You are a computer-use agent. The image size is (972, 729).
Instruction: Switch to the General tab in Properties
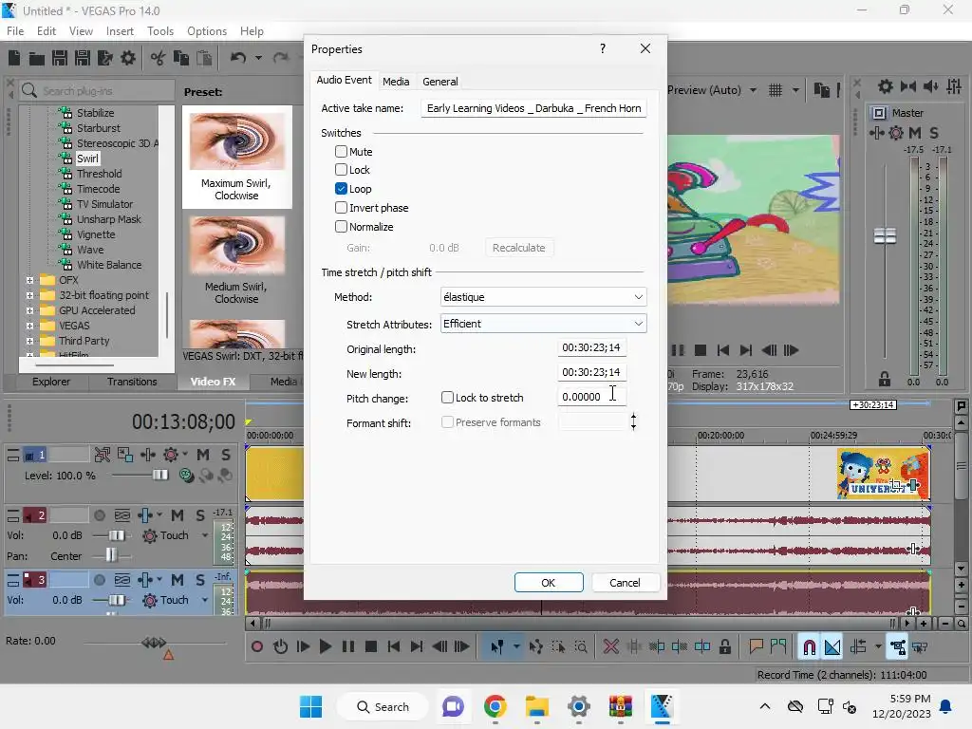(x=440, y=82)
